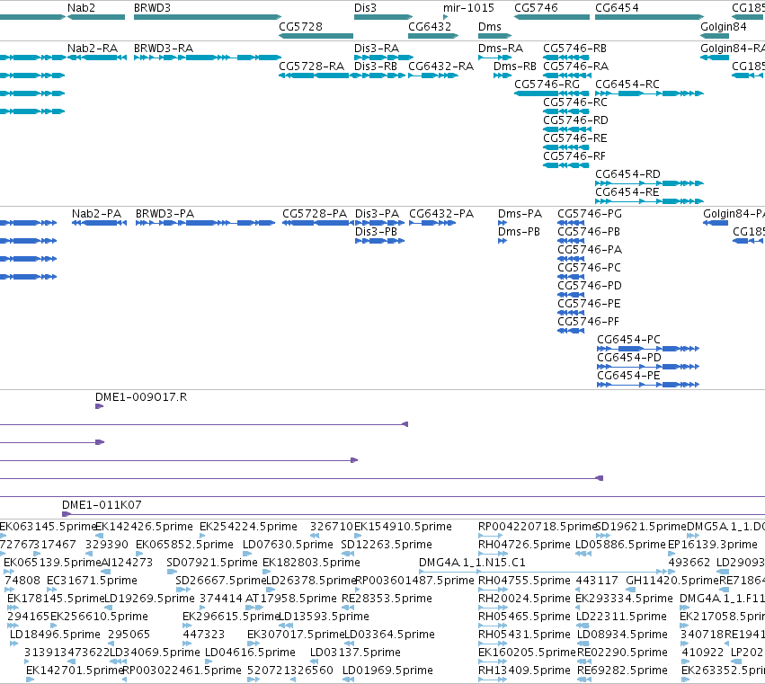This screenshot has height=684, width=765.
Task: Open the RH20024.5prime EST label
Action: point(524,599)
